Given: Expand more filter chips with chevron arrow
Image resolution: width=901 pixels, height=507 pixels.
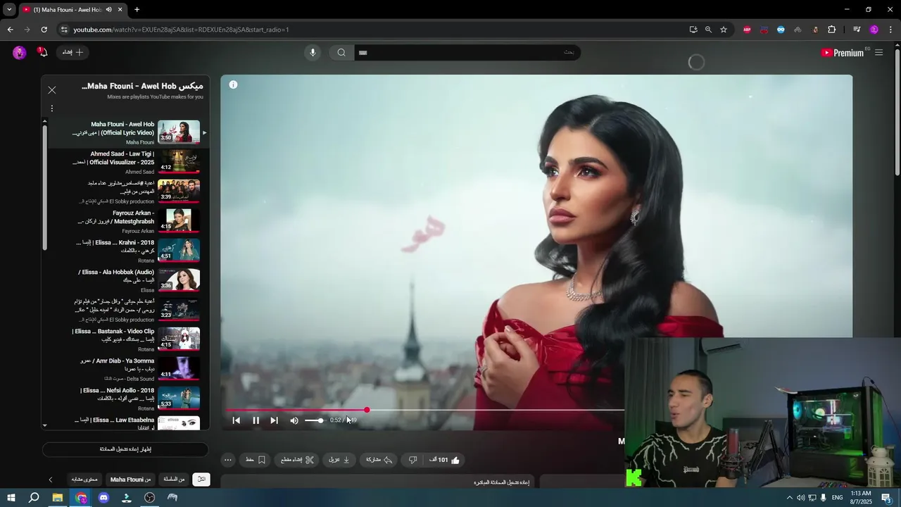Looking at the screenshot, I should coord(50,480).
